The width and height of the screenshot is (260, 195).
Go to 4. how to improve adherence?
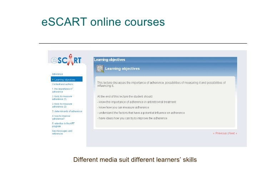[x=61, y=117]
